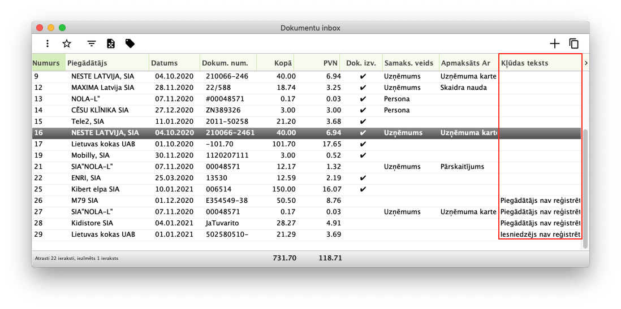Sort by the Dokum. num. column header

click(x=228, y=63)
